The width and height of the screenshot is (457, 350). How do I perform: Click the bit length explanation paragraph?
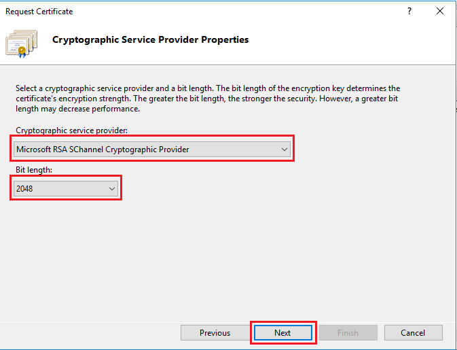208,99
